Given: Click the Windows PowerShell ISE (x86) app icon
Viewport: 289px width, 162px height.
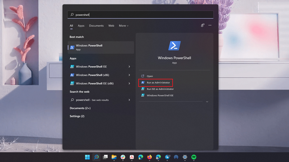Looking at the screenshot, I should pyautogui.click(x=72, y=83).
